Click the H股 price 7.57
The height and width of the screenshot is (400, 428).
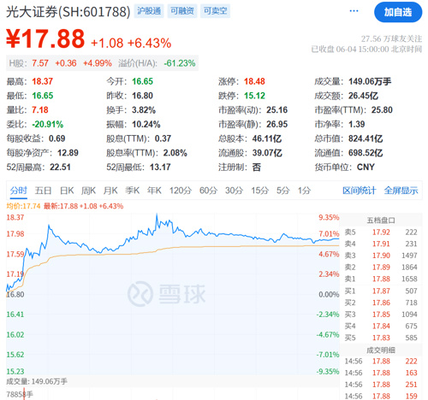40,63
